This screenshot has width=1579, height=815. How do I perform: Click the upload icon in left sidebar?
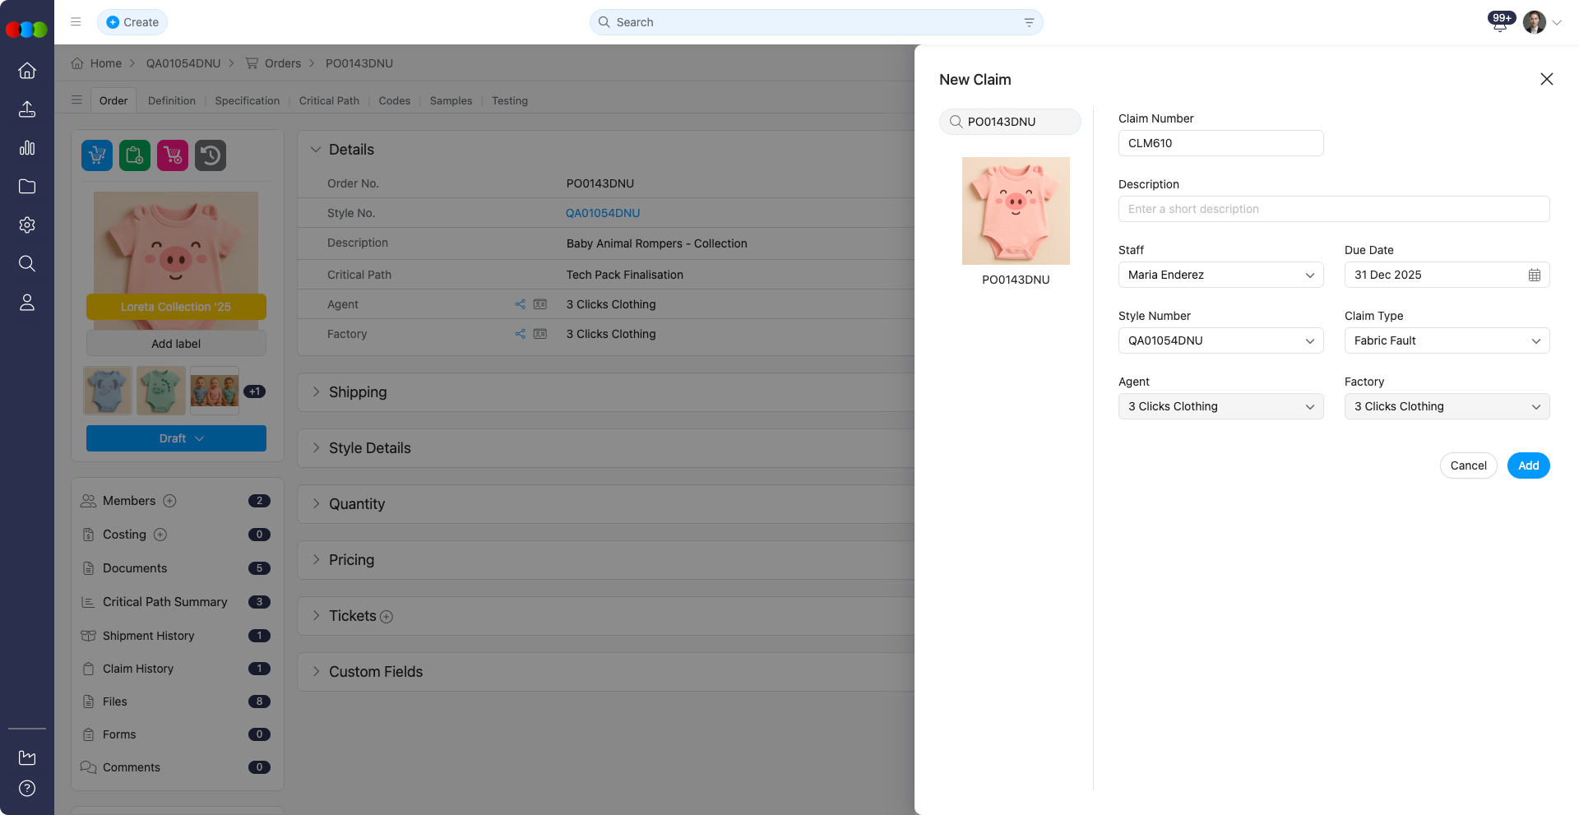(x=27, y=109)
